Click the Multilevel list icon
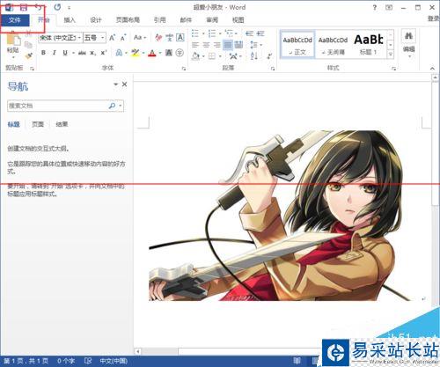 click(229, 33)
